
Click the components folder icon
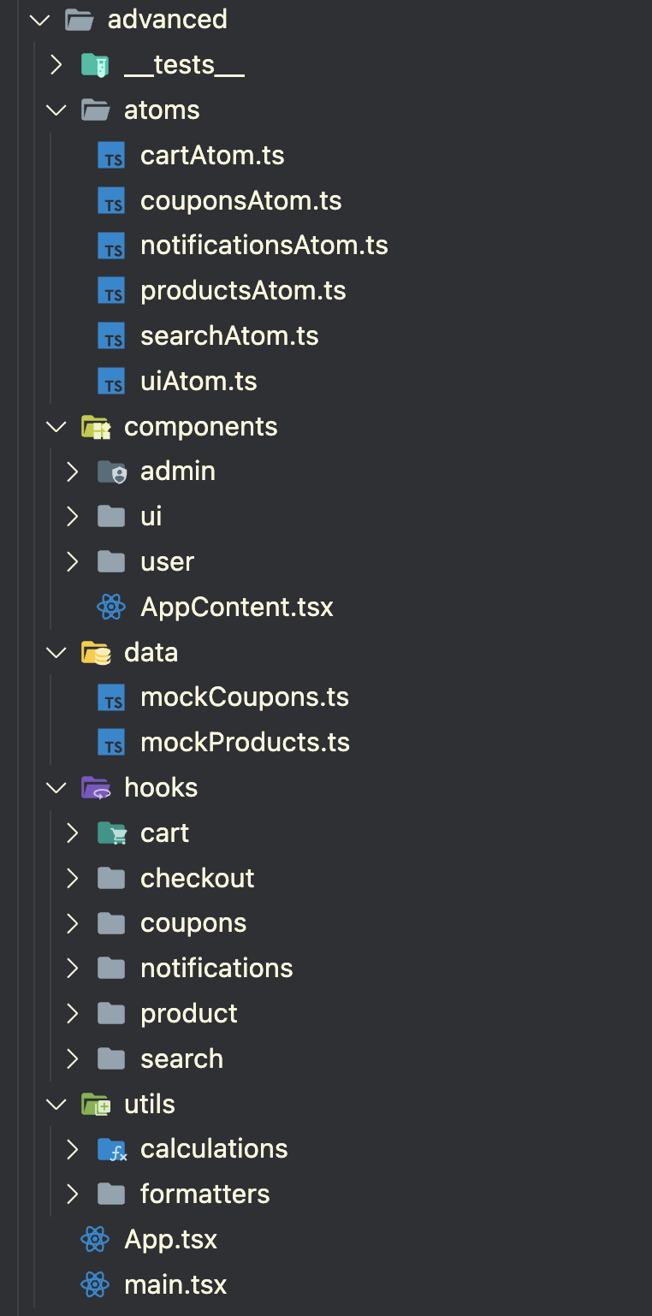(x=95, y=426)
